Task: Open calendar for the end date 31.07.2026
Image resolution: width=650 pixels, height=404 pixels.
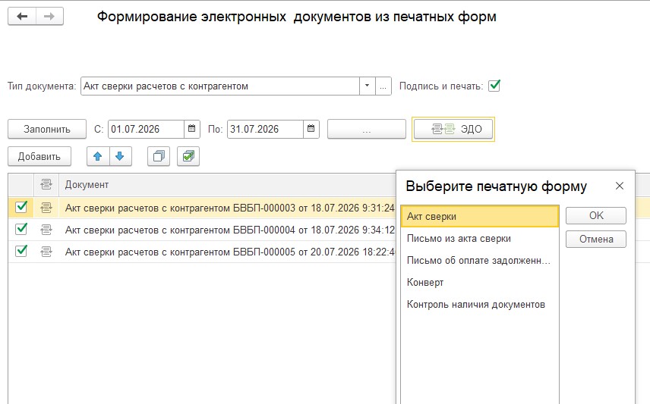Action: coord(311,129)
